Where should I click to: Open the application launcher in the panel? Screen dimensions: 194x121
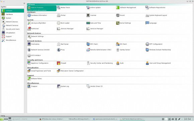(x=2, y=119)
